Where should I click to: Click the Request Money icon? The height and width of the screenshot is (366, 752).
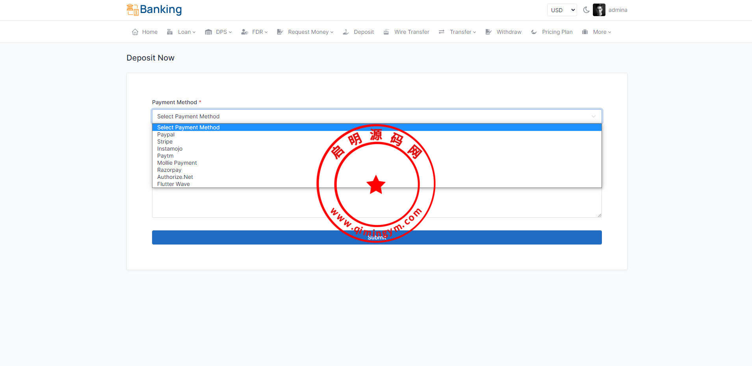(280, 32)
